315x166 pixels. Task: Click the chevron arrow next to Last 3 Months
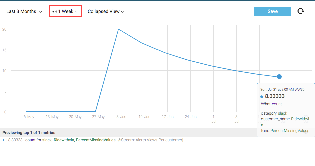40,12
